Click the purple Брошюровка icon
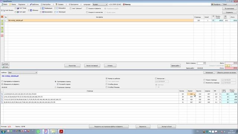The height and width of the screenshot is (134, 238). pyautogui.click(x=43, y=12)
